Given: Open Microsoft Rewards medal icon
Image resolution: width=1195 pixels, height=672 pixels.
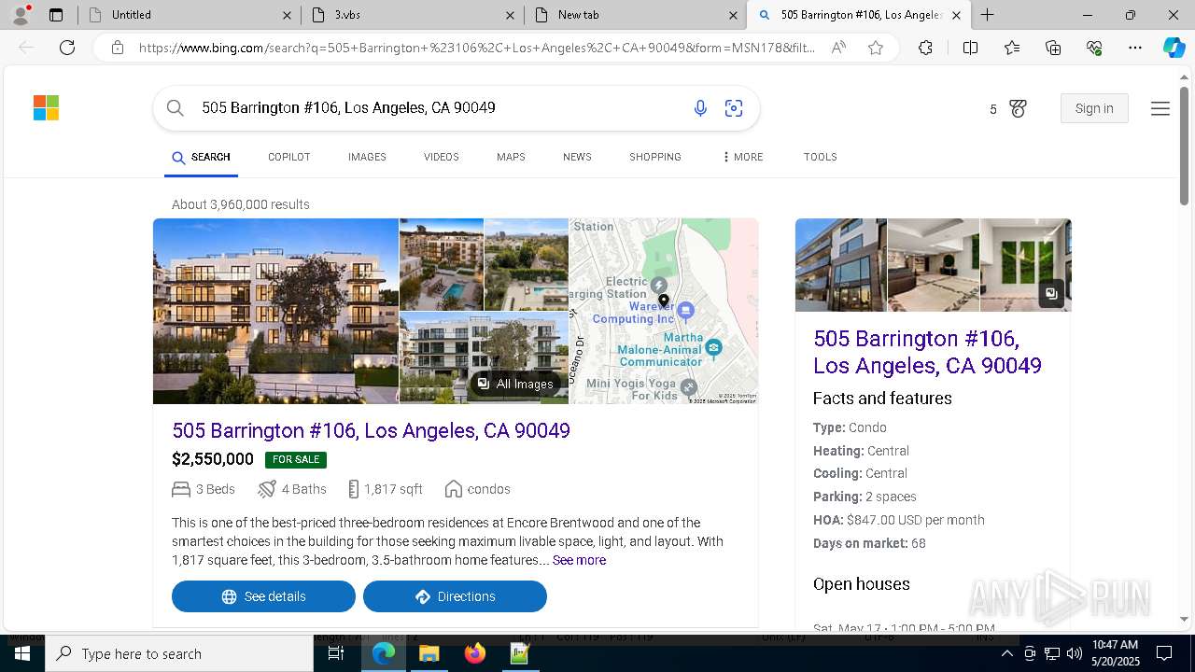Looking at the screenshot, I should 1018,108.
